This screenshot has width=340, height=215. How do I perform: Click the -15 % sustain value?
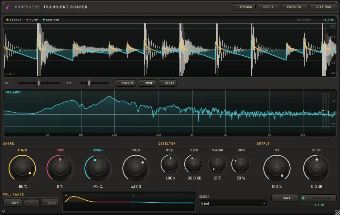(98, 186)
